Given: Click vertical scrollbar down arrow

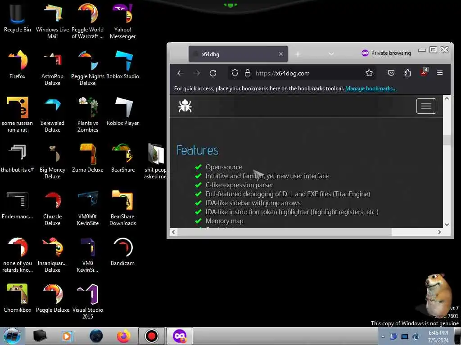Looking at the screenshot, I should (447, 225).
